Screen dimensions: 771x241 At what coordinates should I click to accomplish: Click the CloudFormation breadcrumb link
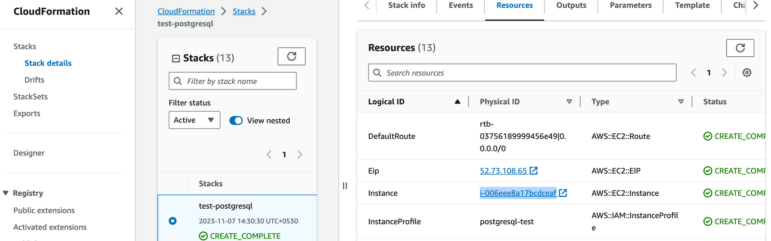186,11
